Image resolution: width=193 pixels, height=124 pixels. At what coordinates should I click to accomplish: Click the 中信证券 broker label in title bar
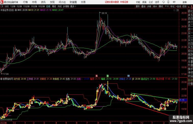tap(124, 2)
